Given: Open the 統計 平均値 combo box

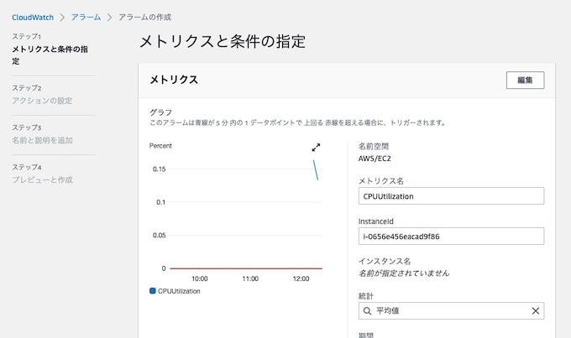Looking at the screenshot, I should pyautogui.click(x=451, y=310).
